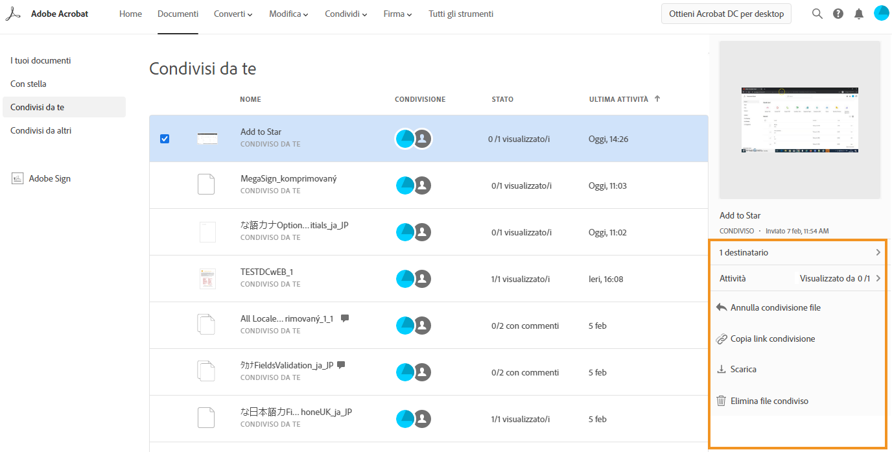Click Copia link condivisione text
This screenshot has height=452, width=892.
click(x=773, y=339)
